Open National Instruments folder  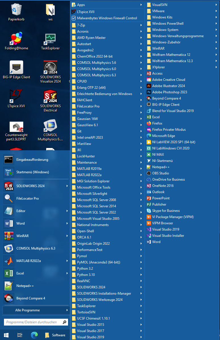[x=107, y=225]
